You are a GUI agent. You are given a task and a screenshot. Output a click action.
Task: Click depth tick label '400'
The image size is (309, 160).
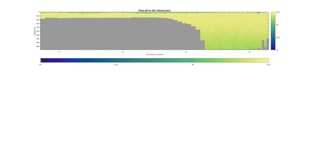38,28
